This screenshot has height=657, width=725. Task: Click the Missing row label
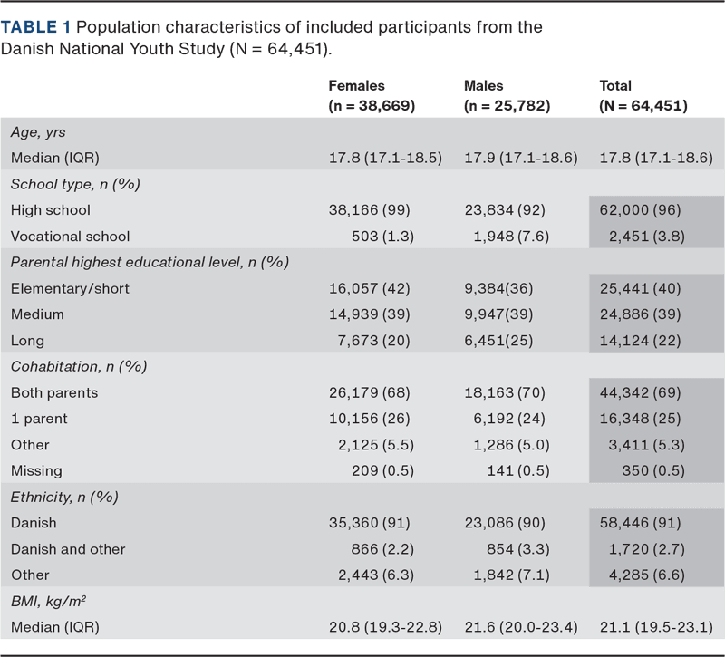click(36, 471)
